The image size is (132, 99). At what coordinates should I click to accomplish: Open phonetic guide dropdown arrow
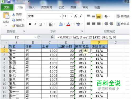pyautogui.click(x=82, y=24)
